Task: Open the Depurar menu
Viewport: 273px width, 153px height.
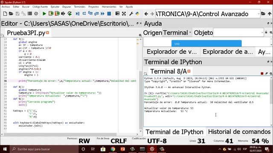Action: click(67, 7)
